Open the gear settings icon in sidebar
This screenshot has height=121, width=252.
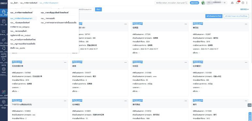coord(4,69)
